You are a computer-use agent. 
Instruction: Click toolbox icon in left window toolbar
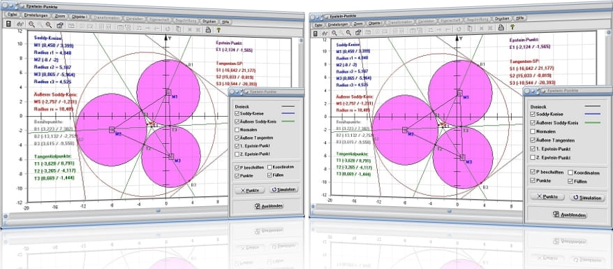pos(60,25)
